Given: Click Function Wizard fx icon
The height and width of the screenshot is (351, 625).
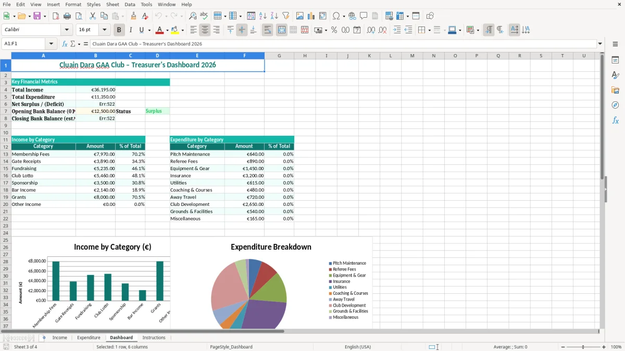Looking at the screenshot, I should point(65,44).
